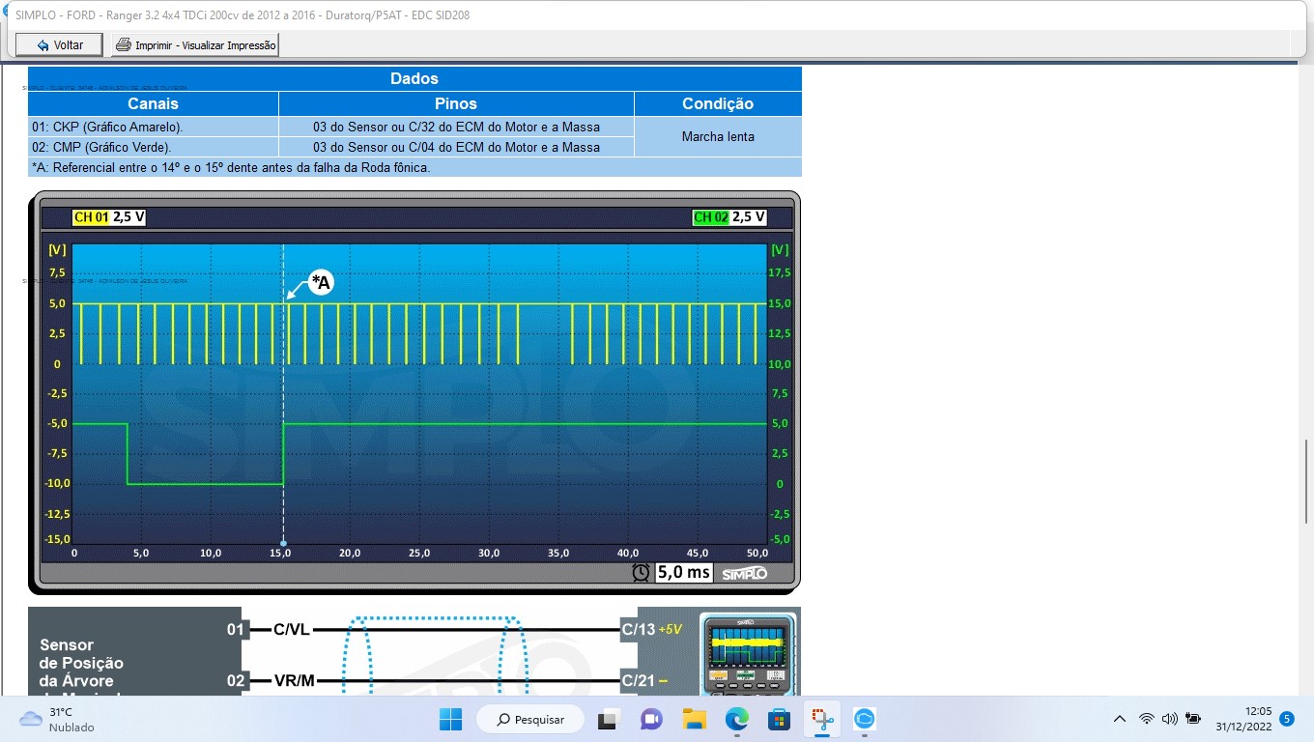
Task: Open File Explorer from the taskbar
Action: [x=694, y=720]
